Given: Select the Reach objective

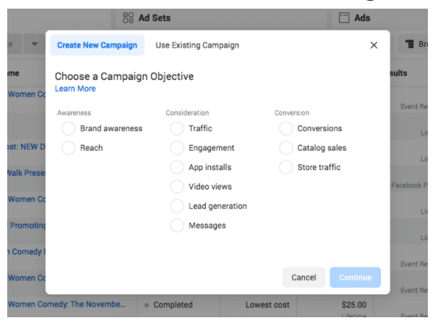Looking at the screenshot, I should pos(69,148).
